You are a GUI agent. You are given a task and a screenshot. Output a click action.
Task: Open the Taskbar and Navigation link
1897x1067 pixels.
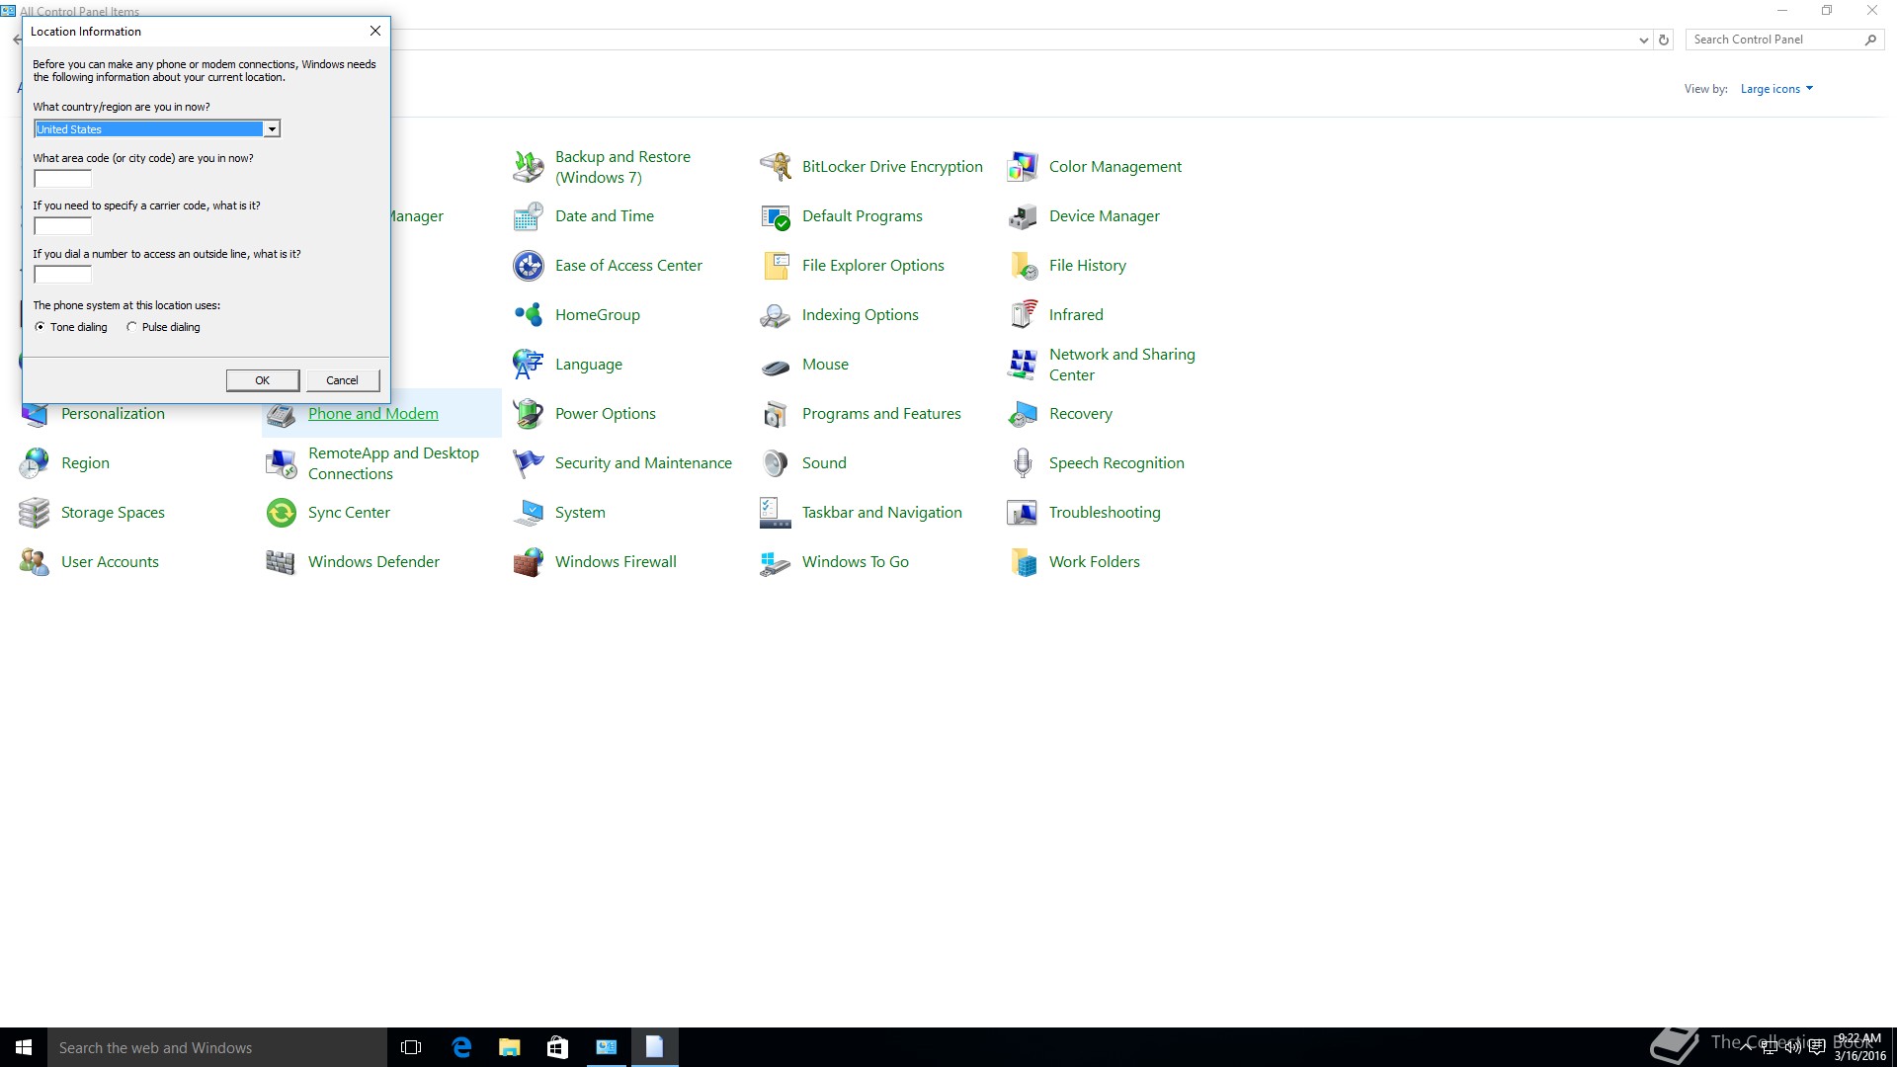click(x=882, y=513)
